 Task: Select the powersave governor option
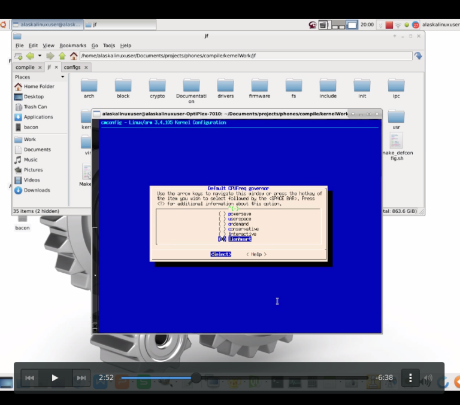[x=239, y=214]
